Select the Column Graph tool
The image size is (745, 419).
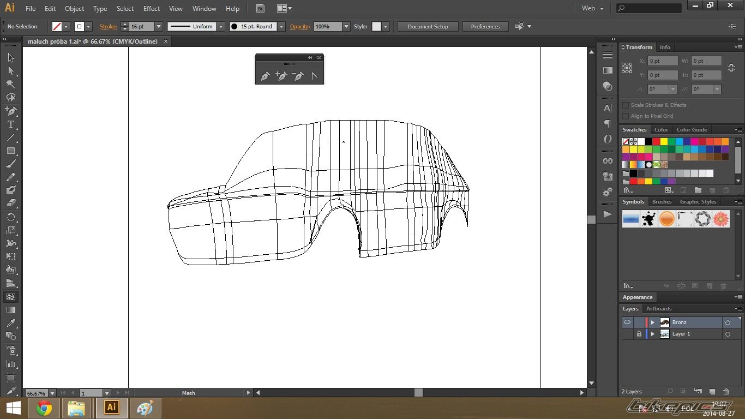(10, 363)
